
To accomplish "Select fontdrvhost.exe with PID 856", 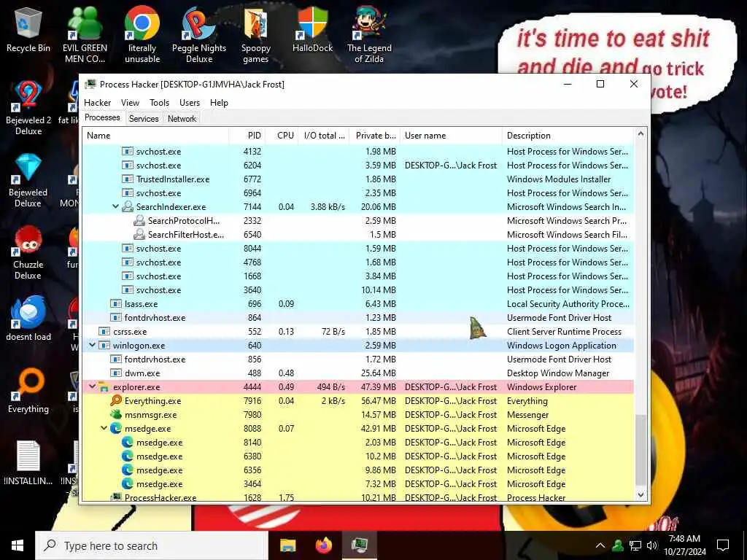I will pyautogui.click(x=358, y=359).
